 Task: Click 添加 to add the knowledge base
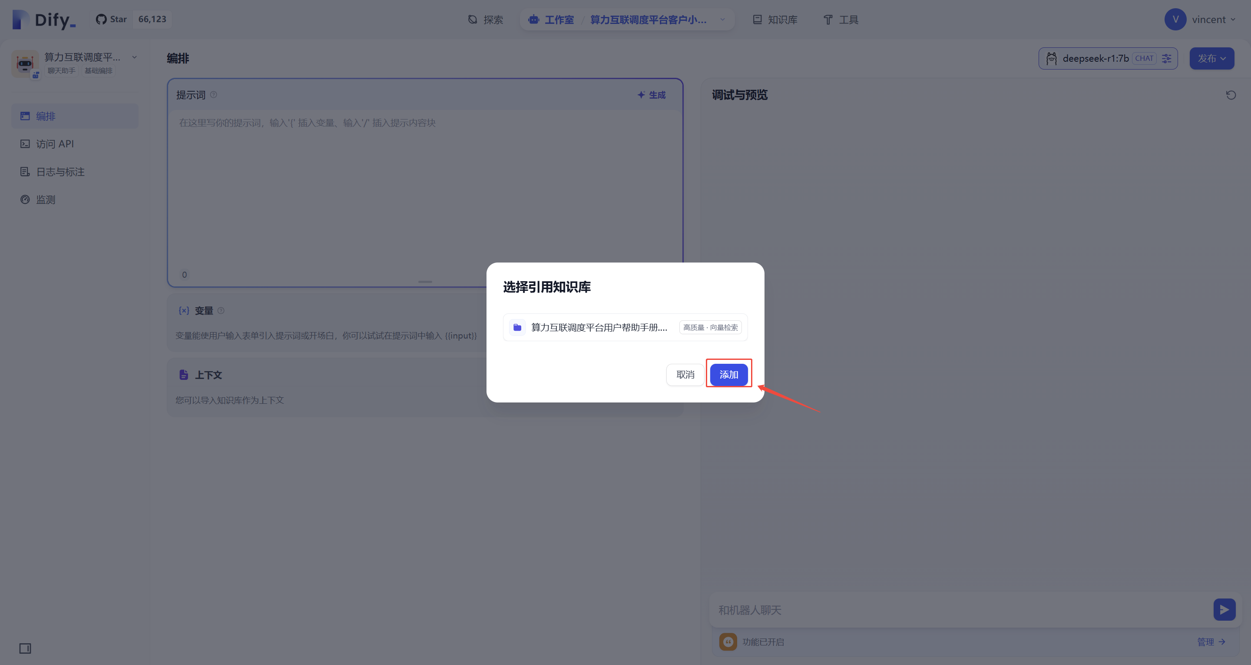(x=728, y=375)
